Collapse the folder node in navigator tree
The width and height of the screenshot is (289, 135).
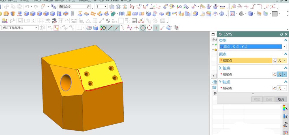tap(213, 50)
